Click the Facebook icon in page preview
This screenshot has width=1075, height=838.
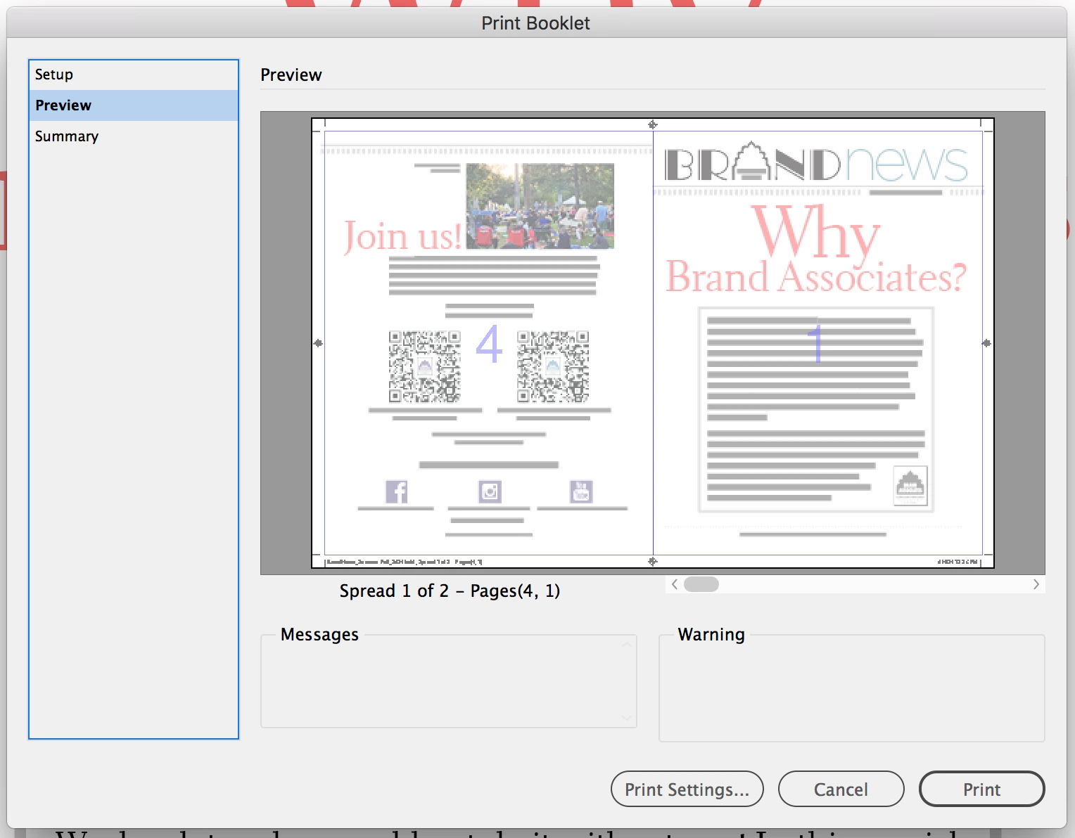click(397, 491)
